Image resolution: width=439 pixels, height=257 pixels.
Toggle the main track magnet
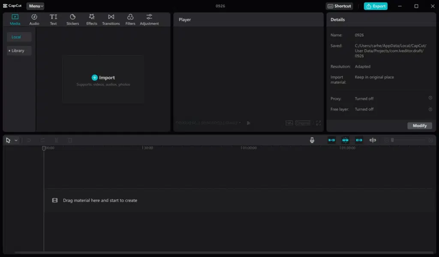tap(331, 140)
